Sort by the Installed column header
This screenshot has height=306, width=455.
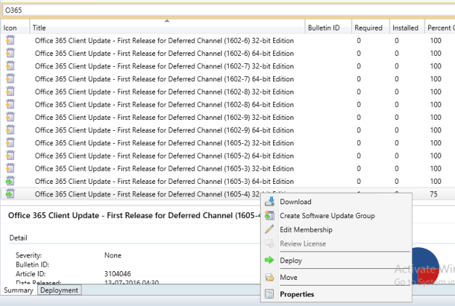coord(407,28)
